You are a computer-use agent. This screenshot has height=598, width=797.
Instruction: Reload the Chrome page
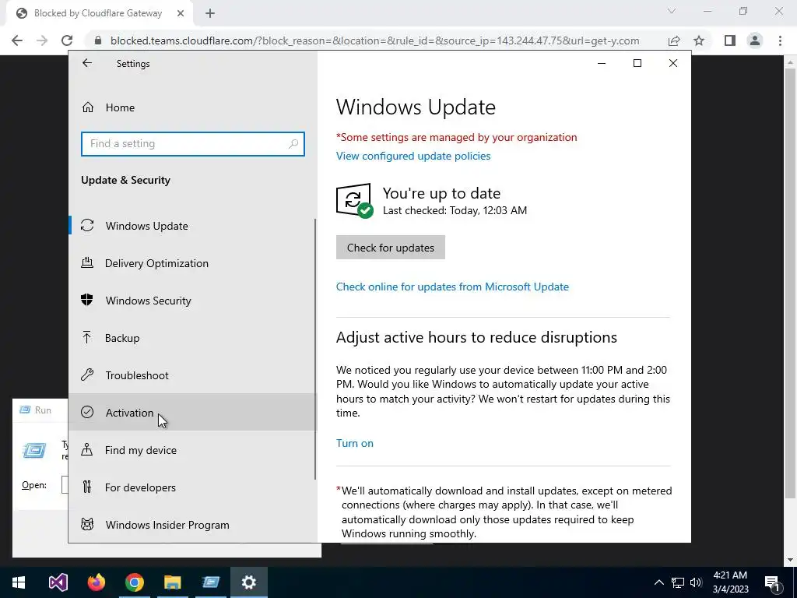(67, 40)
